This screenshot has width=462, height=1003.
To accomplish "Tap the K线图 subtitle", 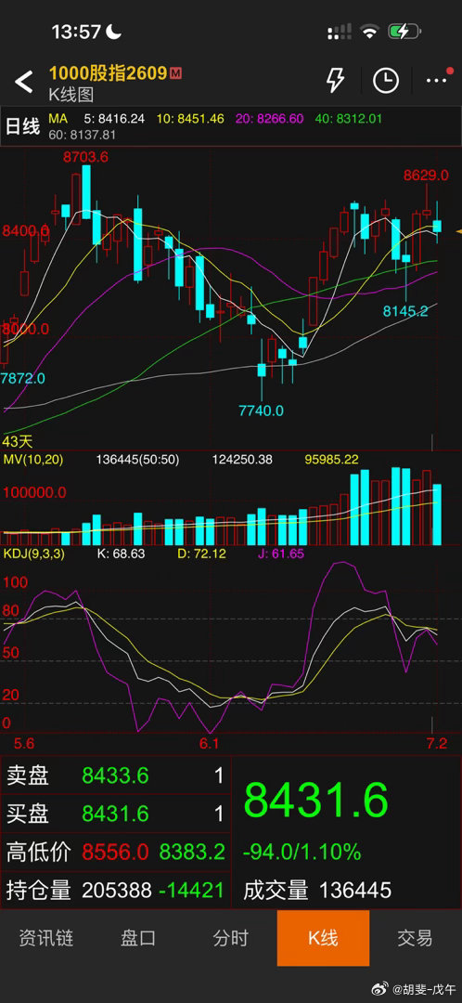I will click(x=71, y=95).
